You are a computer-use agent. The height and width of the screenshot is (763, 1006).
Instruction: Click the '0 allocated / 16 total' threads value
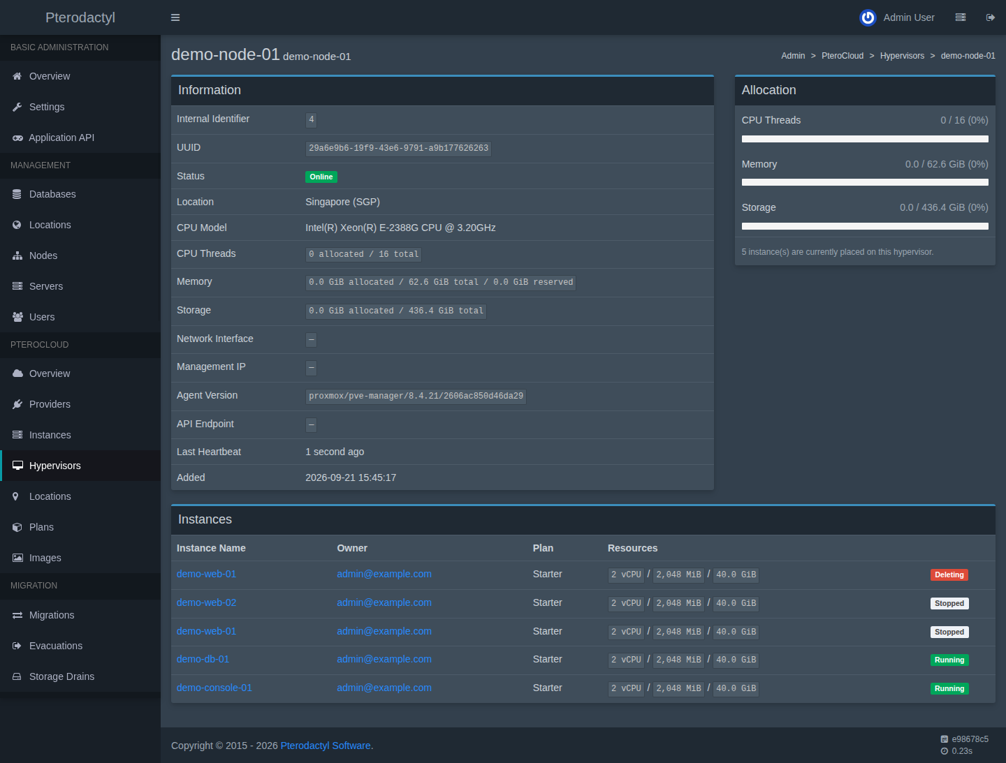point(364,254)
